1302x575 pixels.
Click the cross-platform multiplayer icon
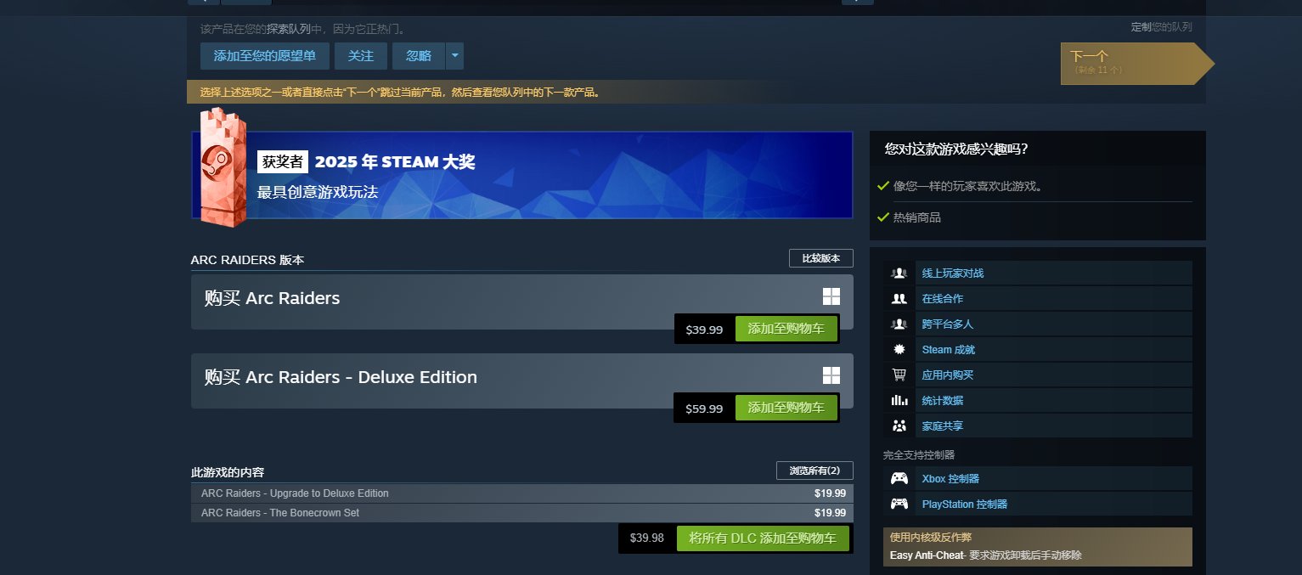pos(899,324)
